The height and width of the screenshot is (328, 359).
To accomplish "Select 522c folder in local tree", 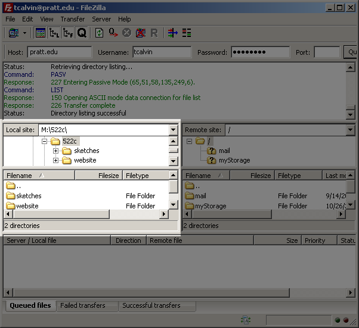I will point(70,141).
